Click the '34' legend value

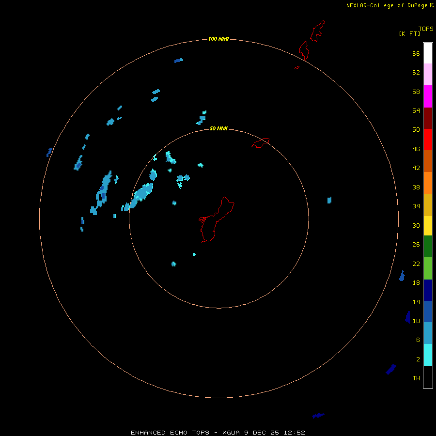point(416,206)
